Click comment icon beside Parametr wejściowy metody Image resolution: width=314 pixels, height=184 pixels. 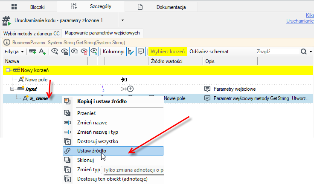click(207, 98)
